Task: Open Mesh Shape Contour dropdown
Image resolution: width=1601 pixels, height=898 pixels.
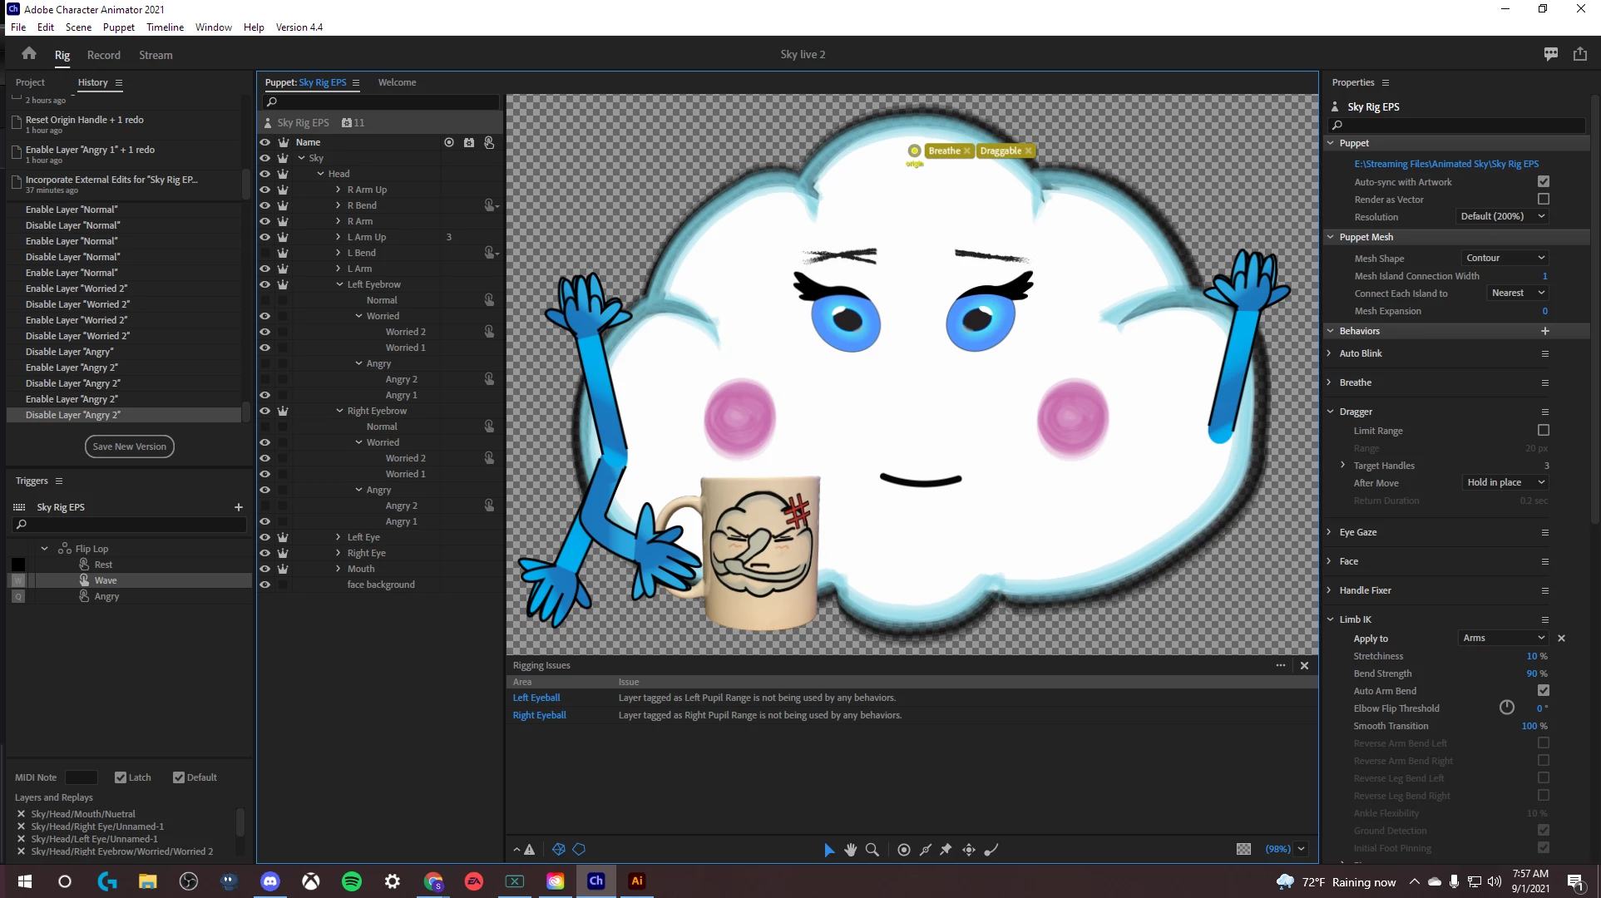Action: coord(1505,258)
